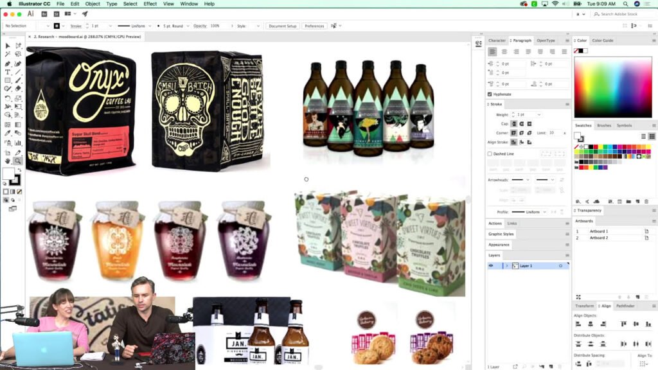Click the justify all lines paragraph icon
The width and height of the screenshot is (658, 370).
point(564,51)
